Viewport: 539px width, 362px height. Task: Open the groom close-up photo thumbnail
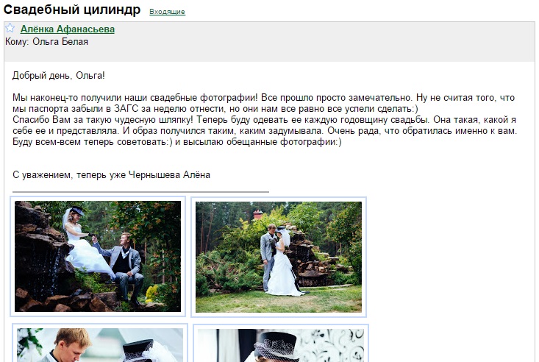[100, 343]
